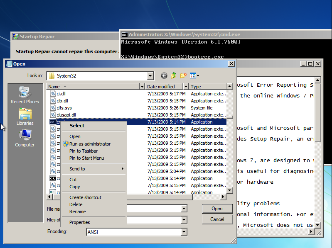Minimize the Notepad window

point(303,64)
